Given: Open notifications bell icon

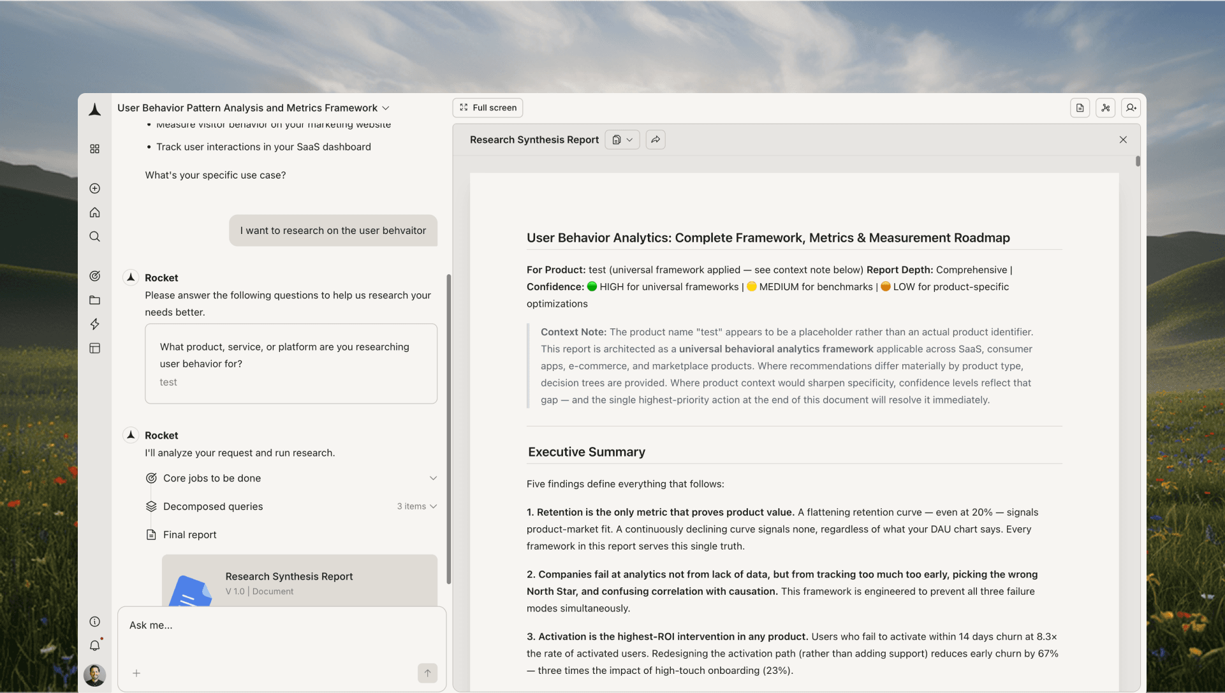Looking at the screenshot, I should (95, 646).
